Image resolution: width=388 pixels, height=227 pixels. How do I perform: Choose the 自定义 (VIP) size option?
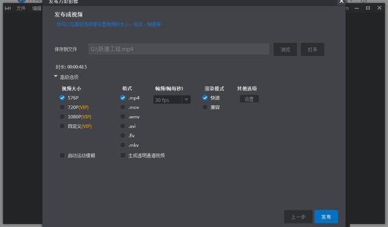pyautogui.click(x=62, y=127)
